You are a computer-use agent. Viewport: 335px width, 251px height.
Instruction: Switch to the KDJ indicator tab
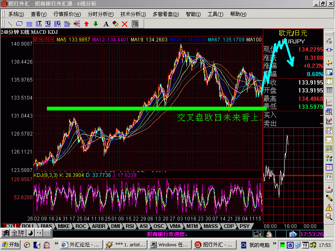(x=11, y=226)
